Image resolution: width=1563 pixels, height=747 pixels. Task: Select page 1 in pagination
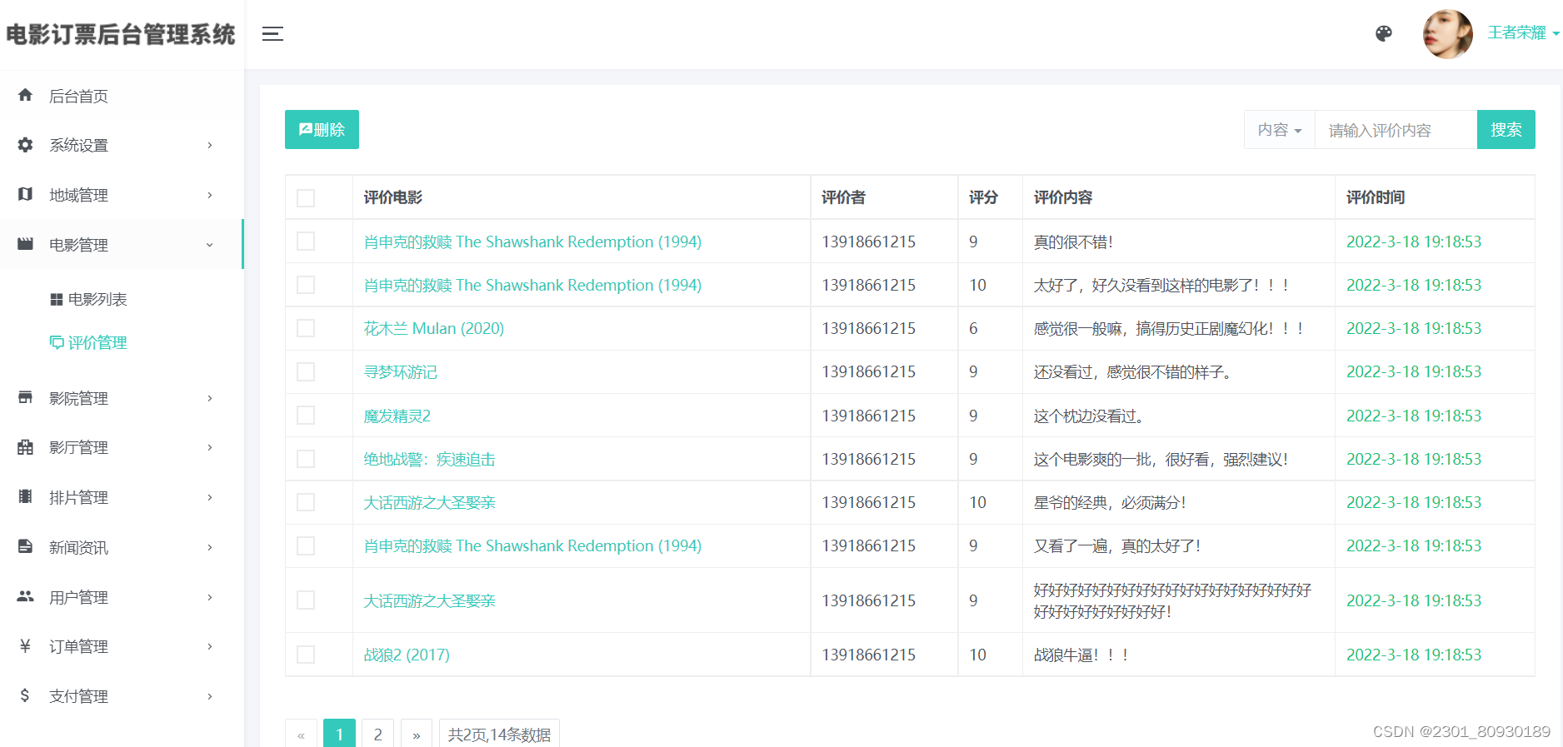(x=339, y=735)
